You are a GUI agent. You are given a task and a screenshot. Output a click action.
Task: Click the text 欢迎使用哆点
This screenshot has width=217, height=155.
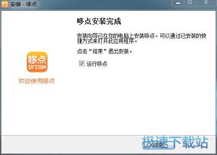point(37,81)
